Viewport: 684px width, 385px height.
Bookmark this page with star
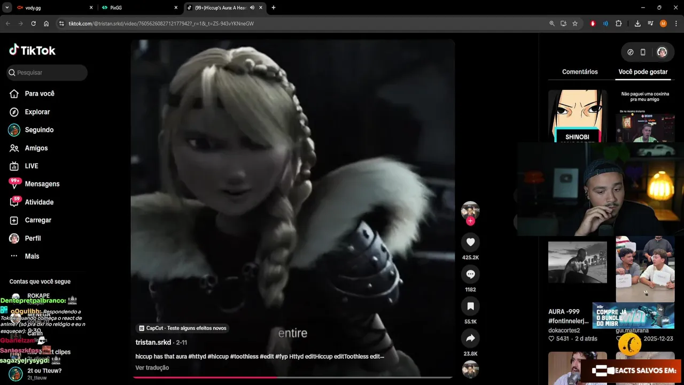[x=575, y=24]
